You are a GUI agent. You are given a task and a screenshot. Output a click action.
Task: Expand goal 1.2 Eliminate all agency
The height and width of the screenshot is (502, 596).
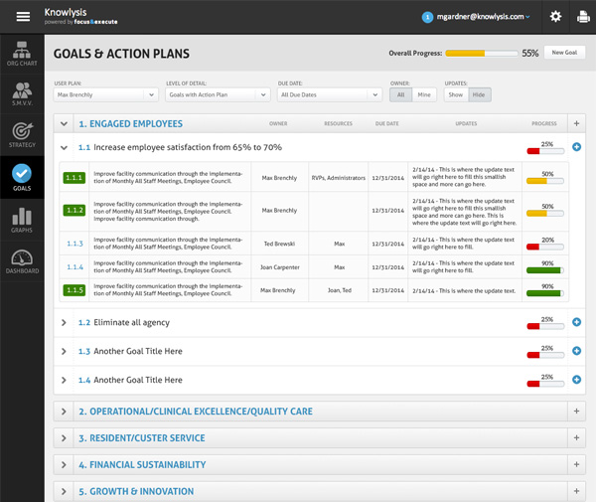(x=65, y=323)
